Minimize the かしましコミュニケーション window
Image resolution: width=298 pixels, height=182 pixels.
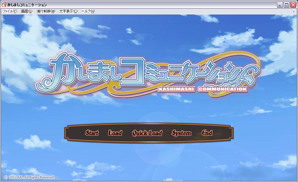tap(280, 5)
